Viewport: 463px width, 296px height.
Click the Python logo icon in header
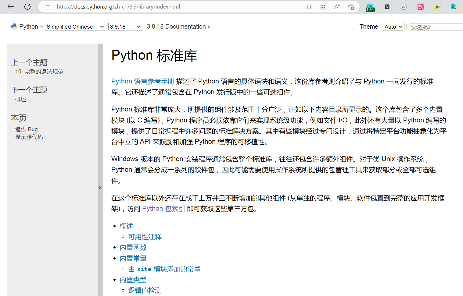click(14, 27)
